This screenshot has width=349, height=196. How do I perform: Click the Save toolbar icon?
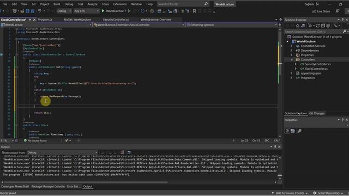pyautogui.click(x=27, y=11)
